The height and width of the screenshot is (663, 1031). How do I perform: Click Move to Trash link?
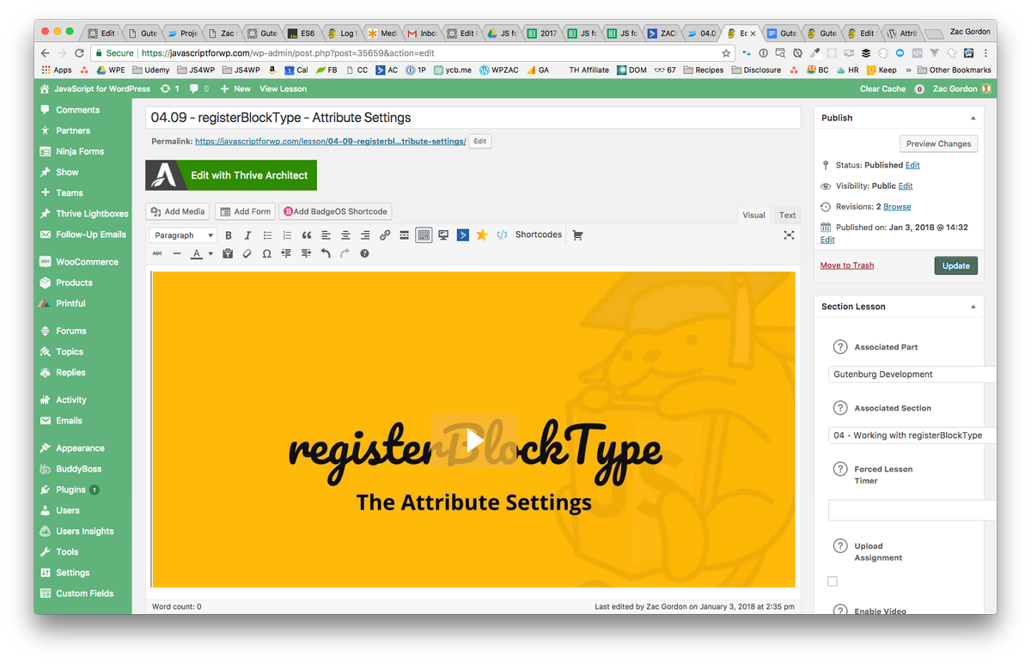click(x=847, y=265)
